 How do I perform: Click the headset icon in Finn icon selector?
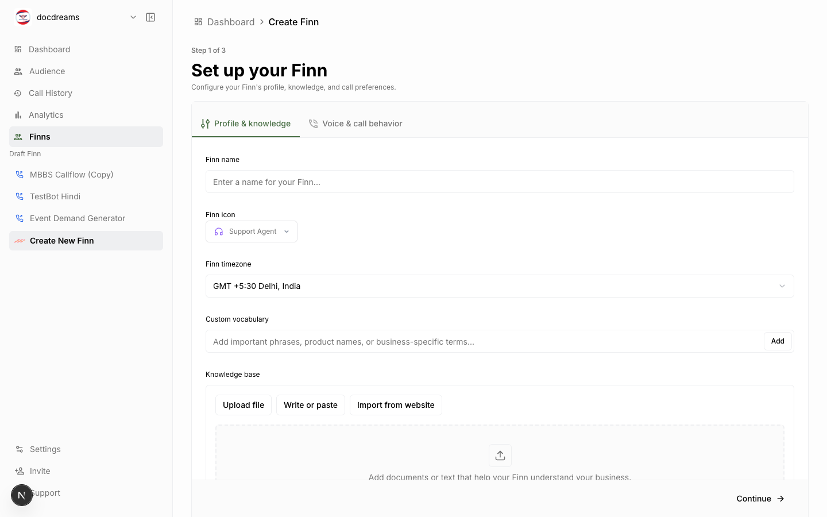click(x=219, y=232)
